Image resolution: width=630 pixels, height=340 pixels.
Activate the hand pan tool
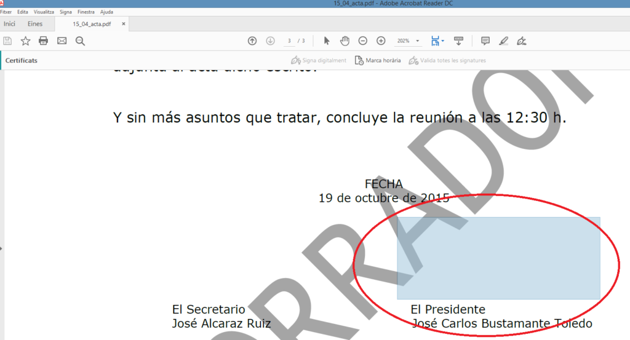click(345, 41)
